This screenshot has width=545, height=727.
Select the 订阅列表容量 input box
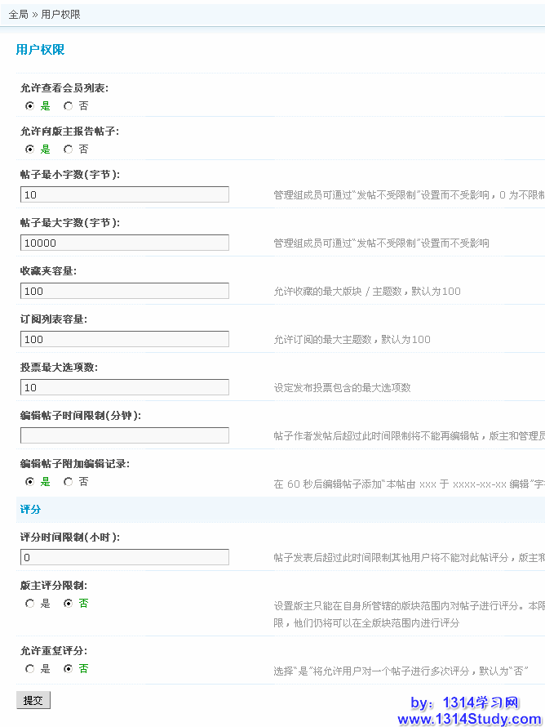click(x=125, y=339)
